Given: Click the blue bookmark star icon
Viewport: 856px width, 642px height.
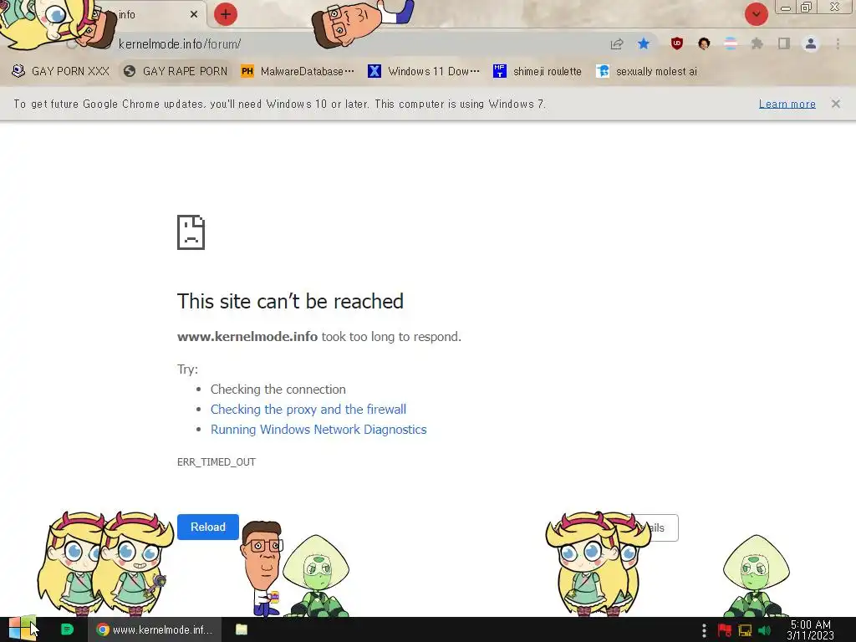Looking at the screenshot, I should (644, 43).
